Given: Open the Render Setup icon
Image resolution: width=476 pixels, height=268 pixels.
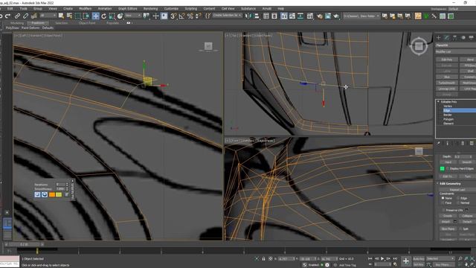Looking at the screenshot, I should click(x=328, y=16).
